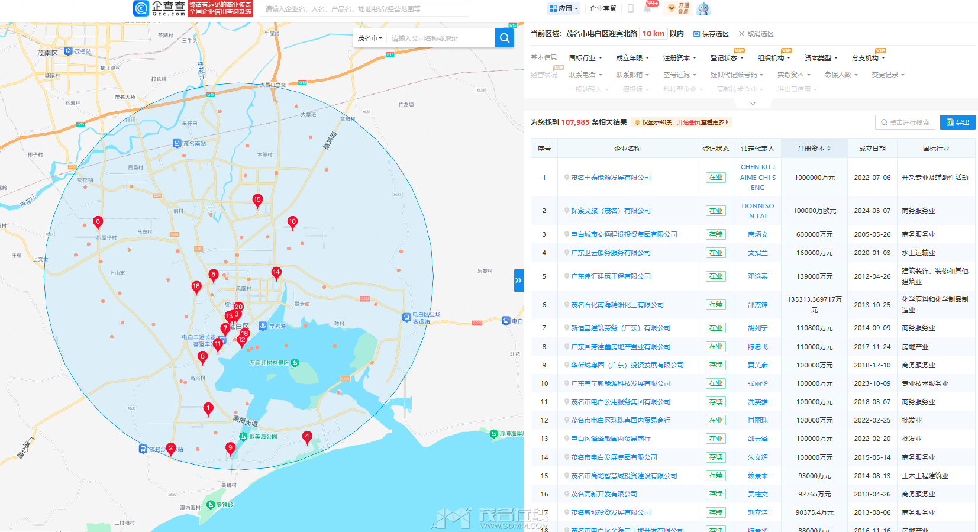Open the user avatar icon

pos(703,8)
